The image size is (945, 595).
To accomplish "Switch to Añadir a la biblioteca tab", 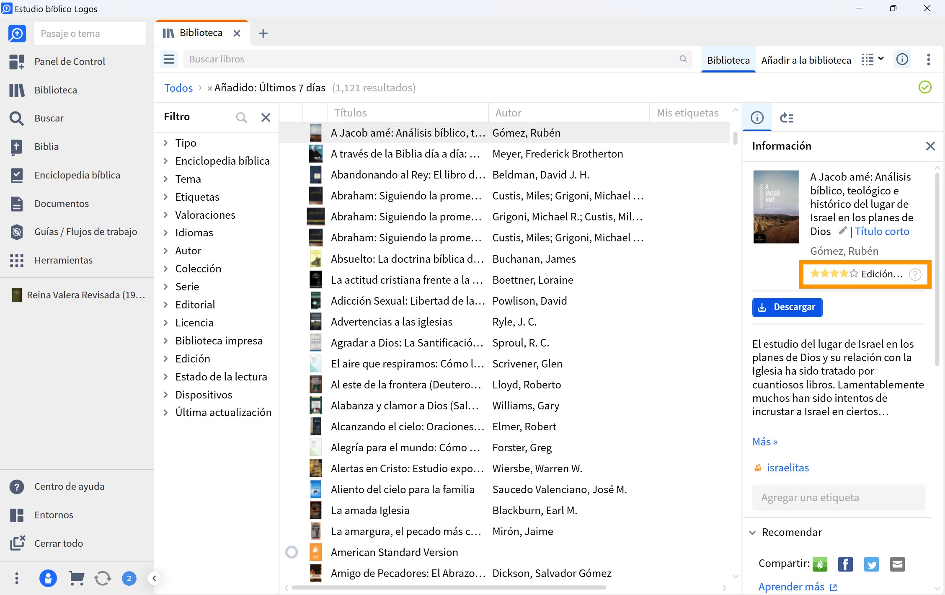I will tap(806, 60).
